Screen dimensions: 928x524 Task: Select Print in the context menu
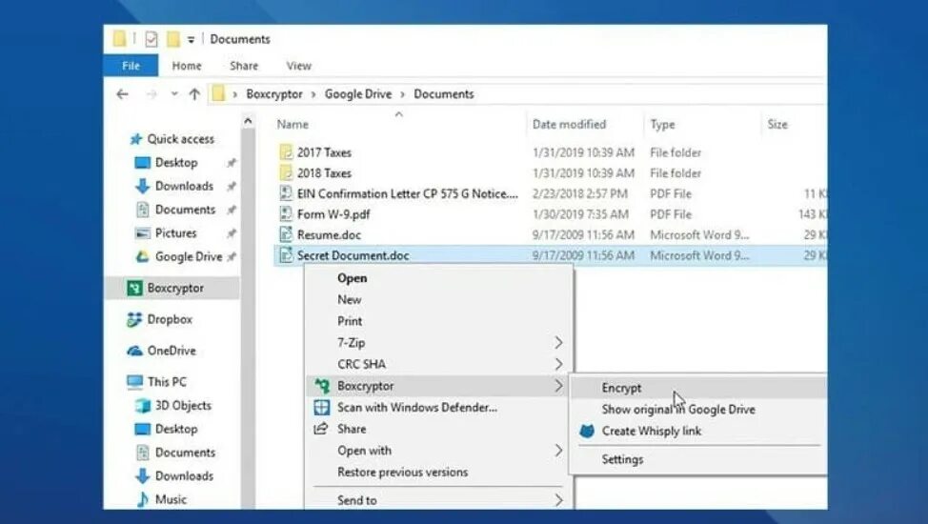[350, 321]
